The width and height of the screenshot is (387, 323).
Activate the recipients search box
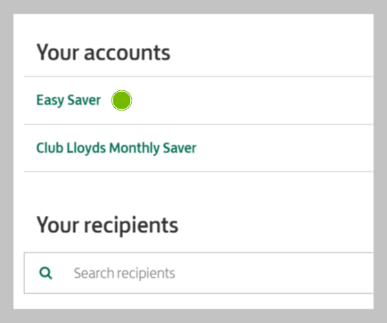[199, 273]
